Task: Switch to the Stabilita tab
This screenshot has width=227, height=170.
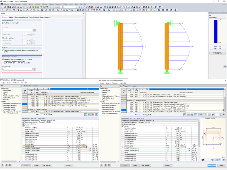Action: coord(11,17)
